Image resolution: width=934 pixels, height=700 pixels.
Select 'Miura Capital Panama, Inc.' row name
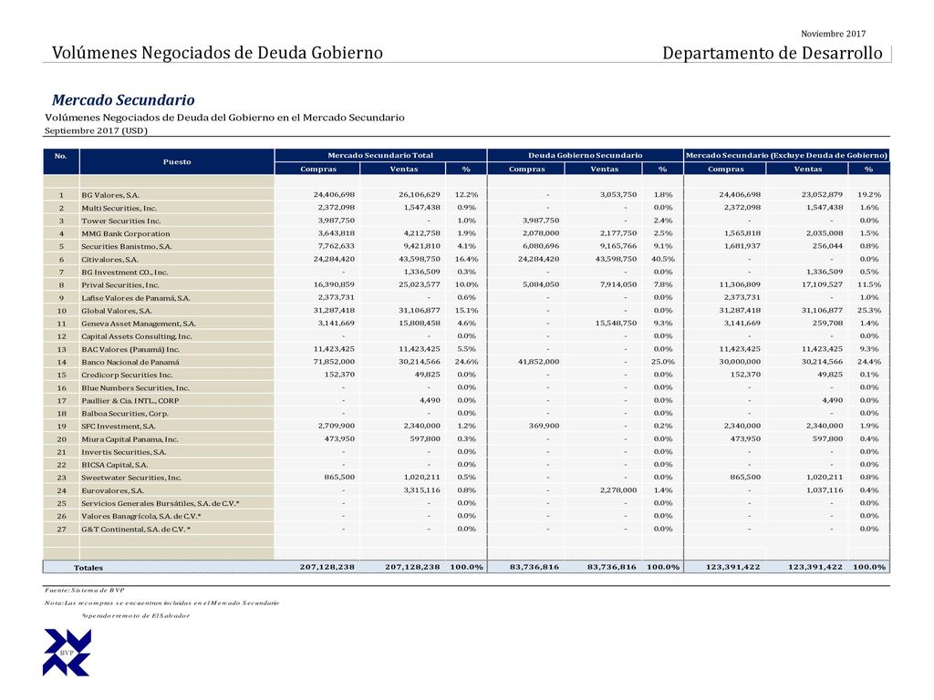(130, 440)
